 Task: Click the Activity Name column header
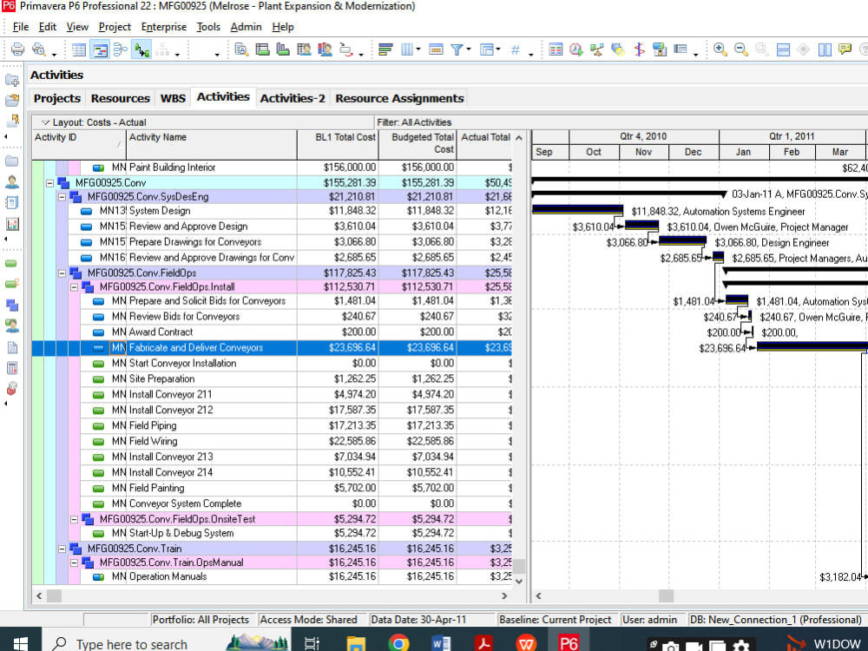pyautogui.click(x=212, y=144)
